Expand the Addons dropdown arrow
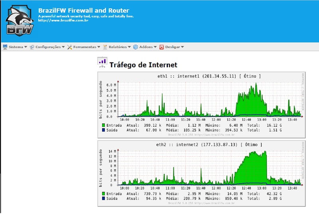 [155, 47]
